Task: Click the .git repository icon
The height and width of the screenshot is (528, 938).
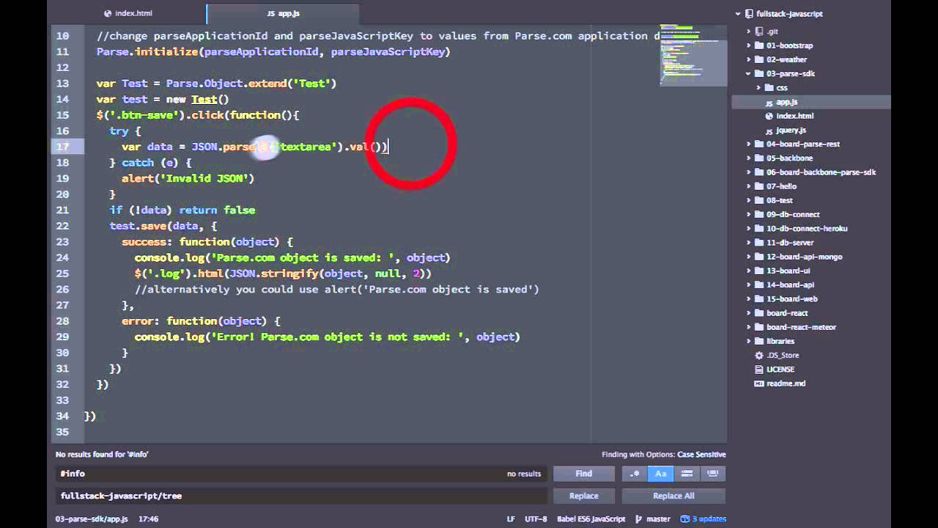Action: tap(759, 32)
